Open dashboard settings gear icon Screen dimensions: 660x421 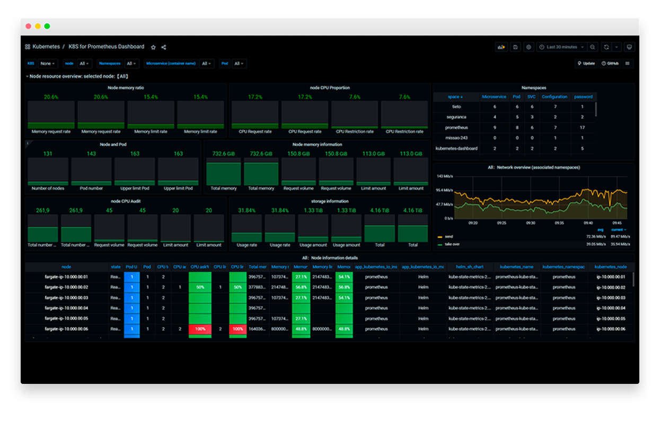(x=529, y=47)
